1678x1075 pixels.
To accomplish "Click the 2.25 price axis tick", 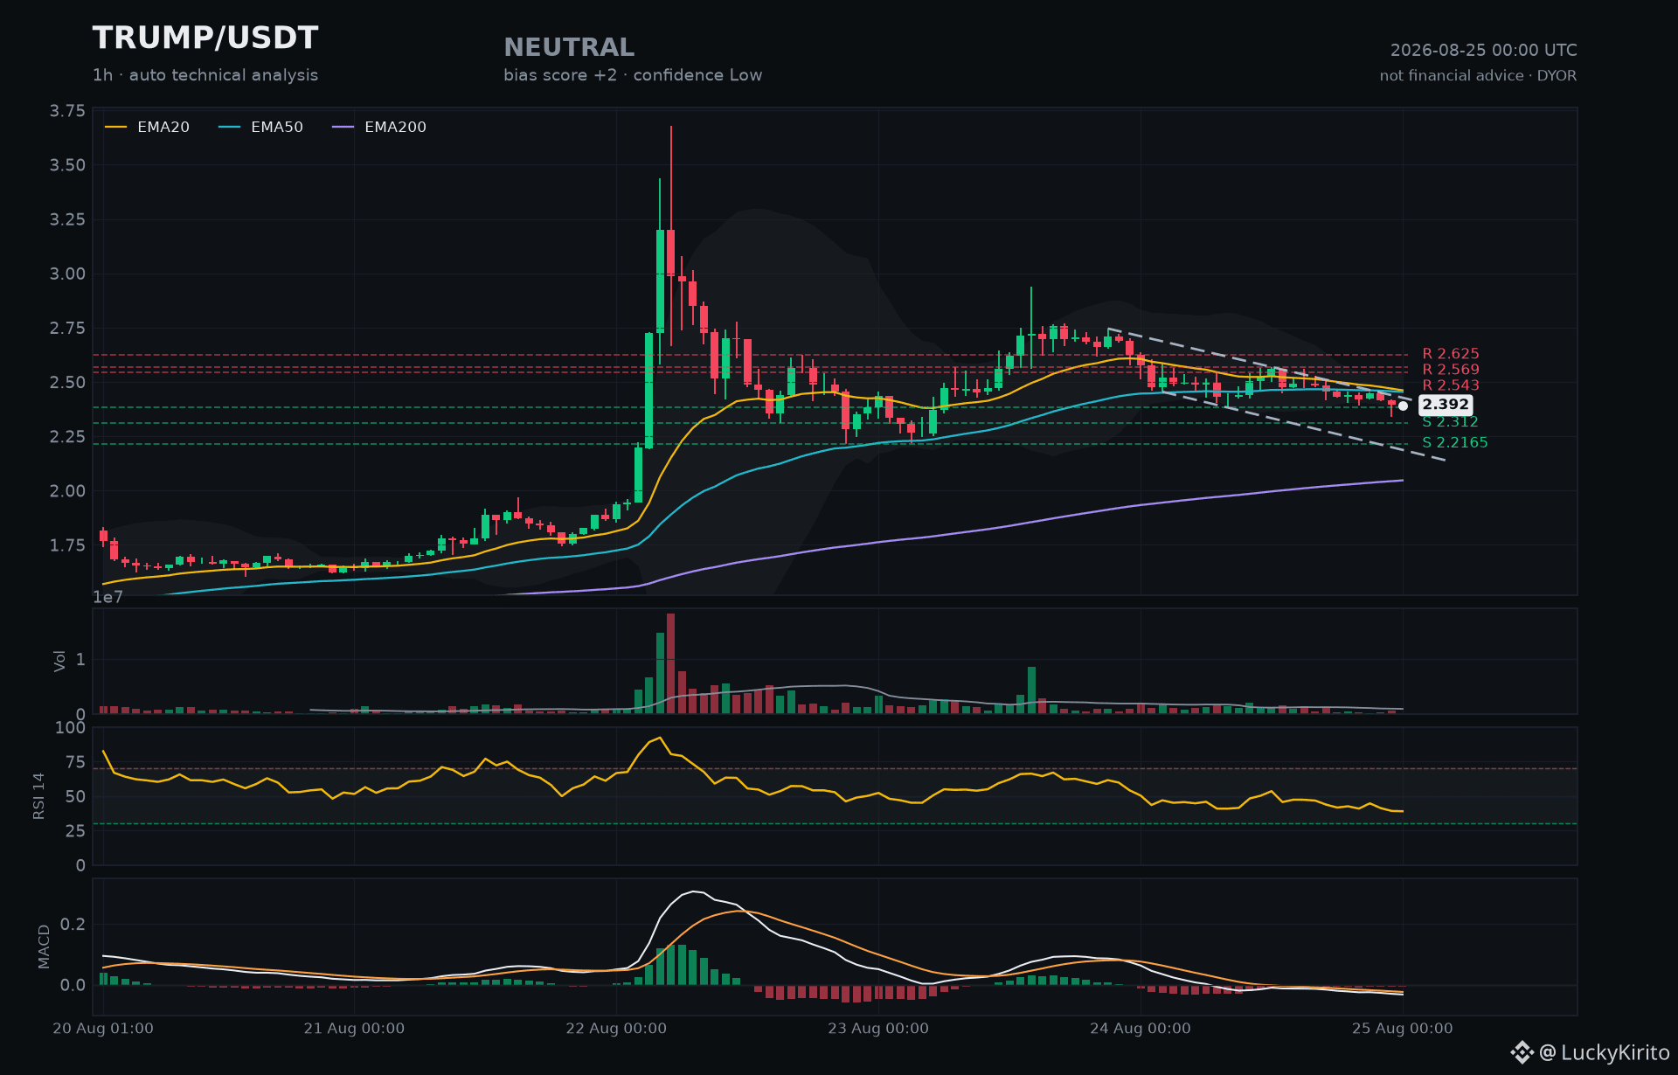I will pyautogui.click(x=67, y=437).
